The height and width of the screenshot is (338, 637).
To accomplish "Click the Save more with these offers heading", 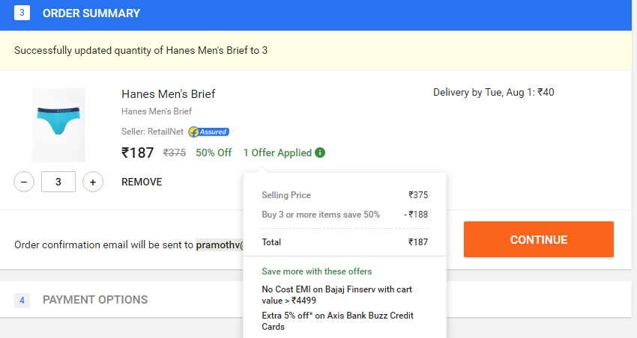I will pyautogui.click(x=317, y=271).
